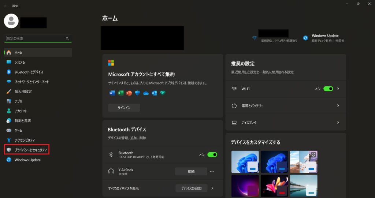Click the デバイスの追加 button
The width and height of the screenshot is (375, 198).
tap(191, 188)
